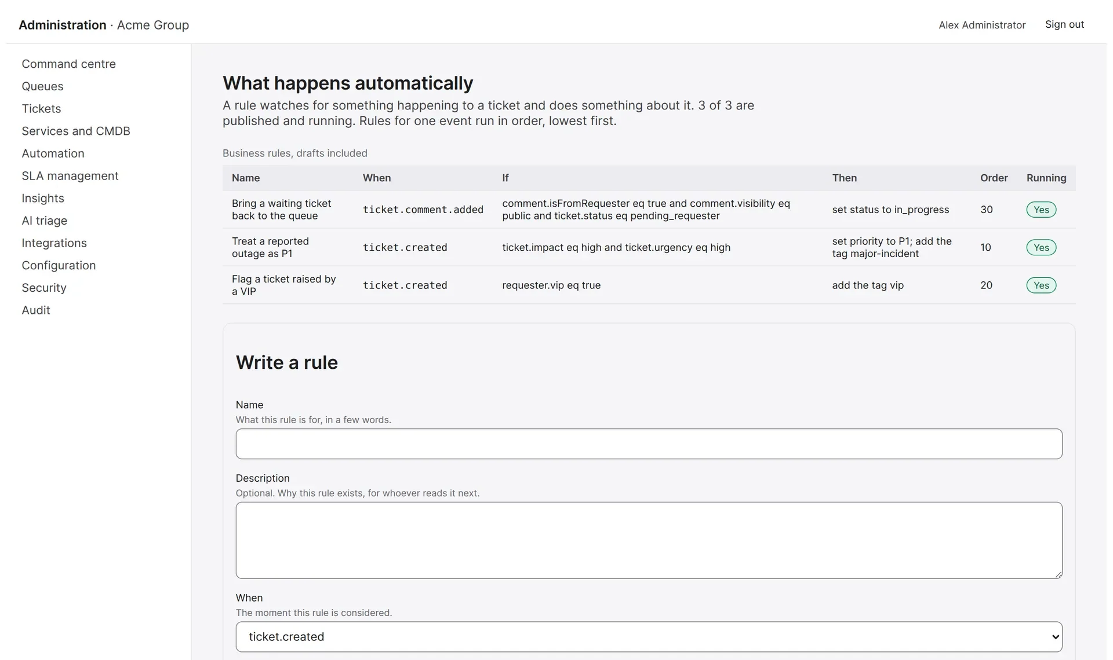Click the rule 'Treat a reported outage as P1'

point(270,247)
